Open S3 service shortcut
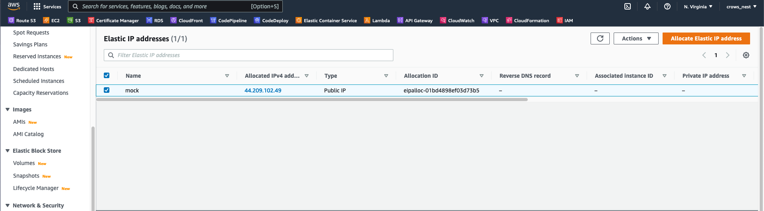The image size is (764, 211). [74, 20]
